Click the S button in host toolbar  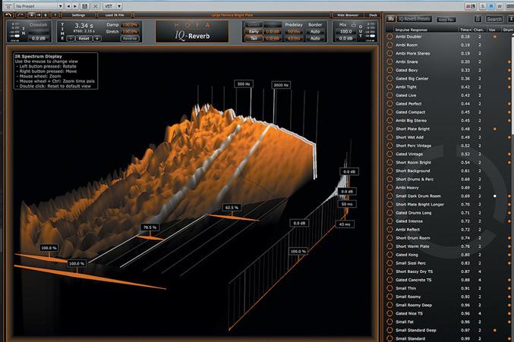click(x=483, y=6)
